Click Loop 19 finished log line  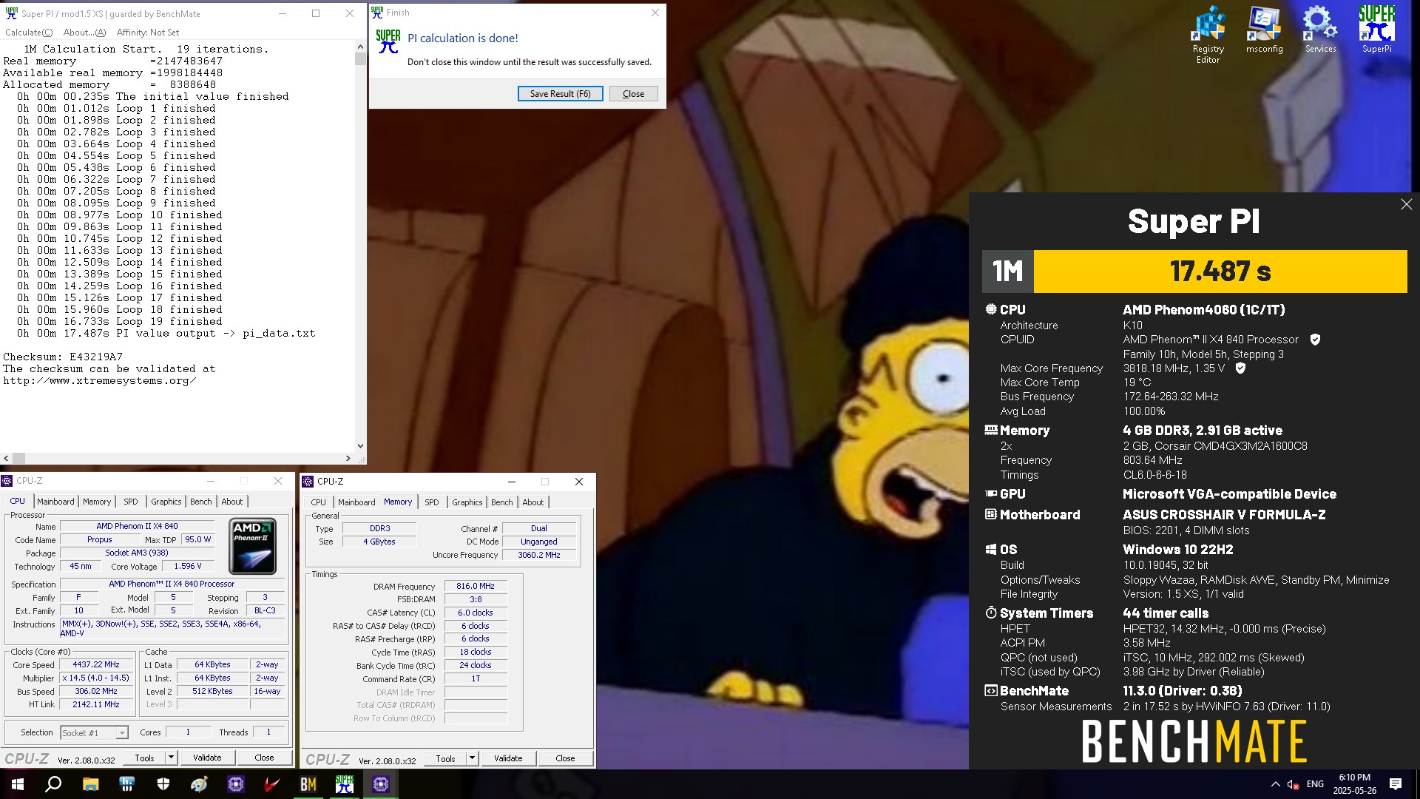pos(119,322)
